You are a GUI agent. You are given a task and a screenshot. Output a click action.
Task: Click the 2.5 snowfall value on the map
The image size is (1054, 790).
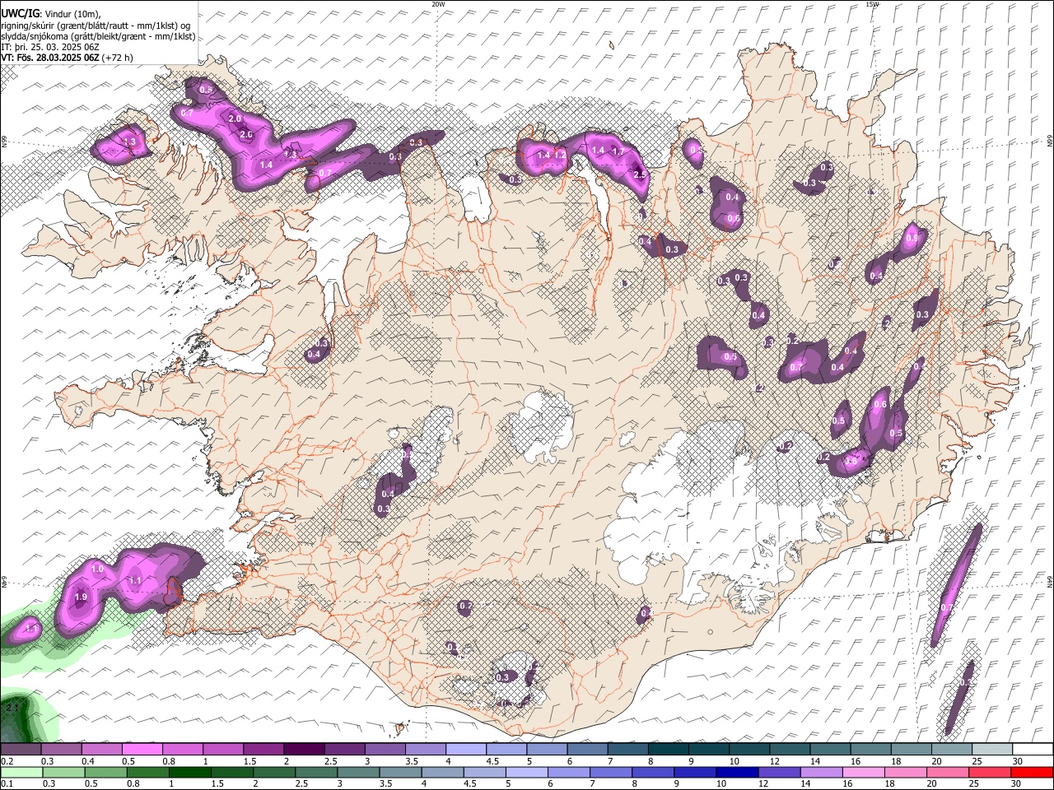click(640, 174)
